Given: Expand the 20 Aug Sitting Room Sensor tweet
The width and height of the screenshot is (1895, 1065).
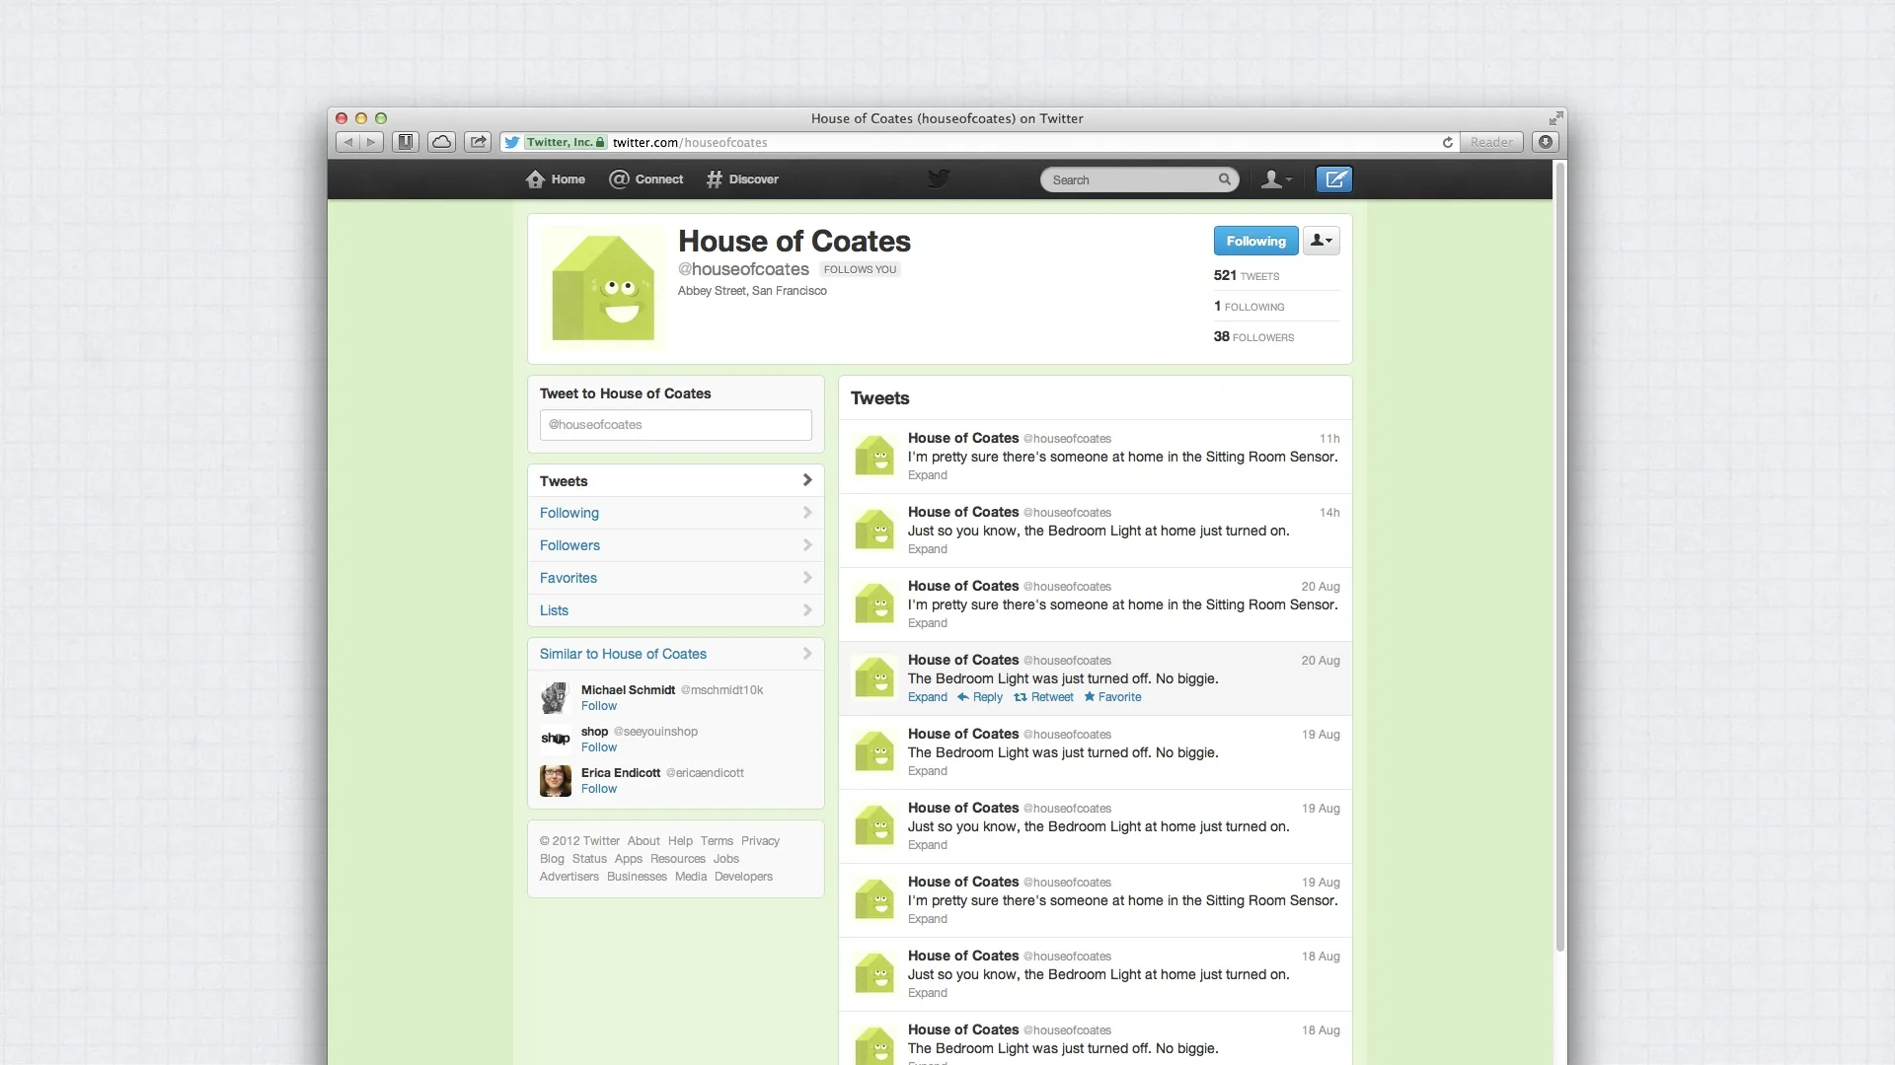Looking at the screenshot, I should tap(927, 623).
